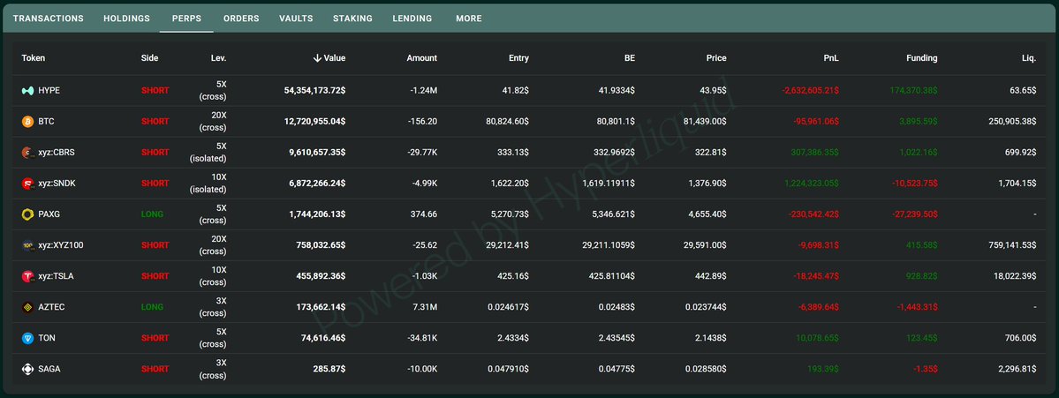Sort by the Liq. column header
Viewport: 1059px width, 398px height.
click(1029, 58)
